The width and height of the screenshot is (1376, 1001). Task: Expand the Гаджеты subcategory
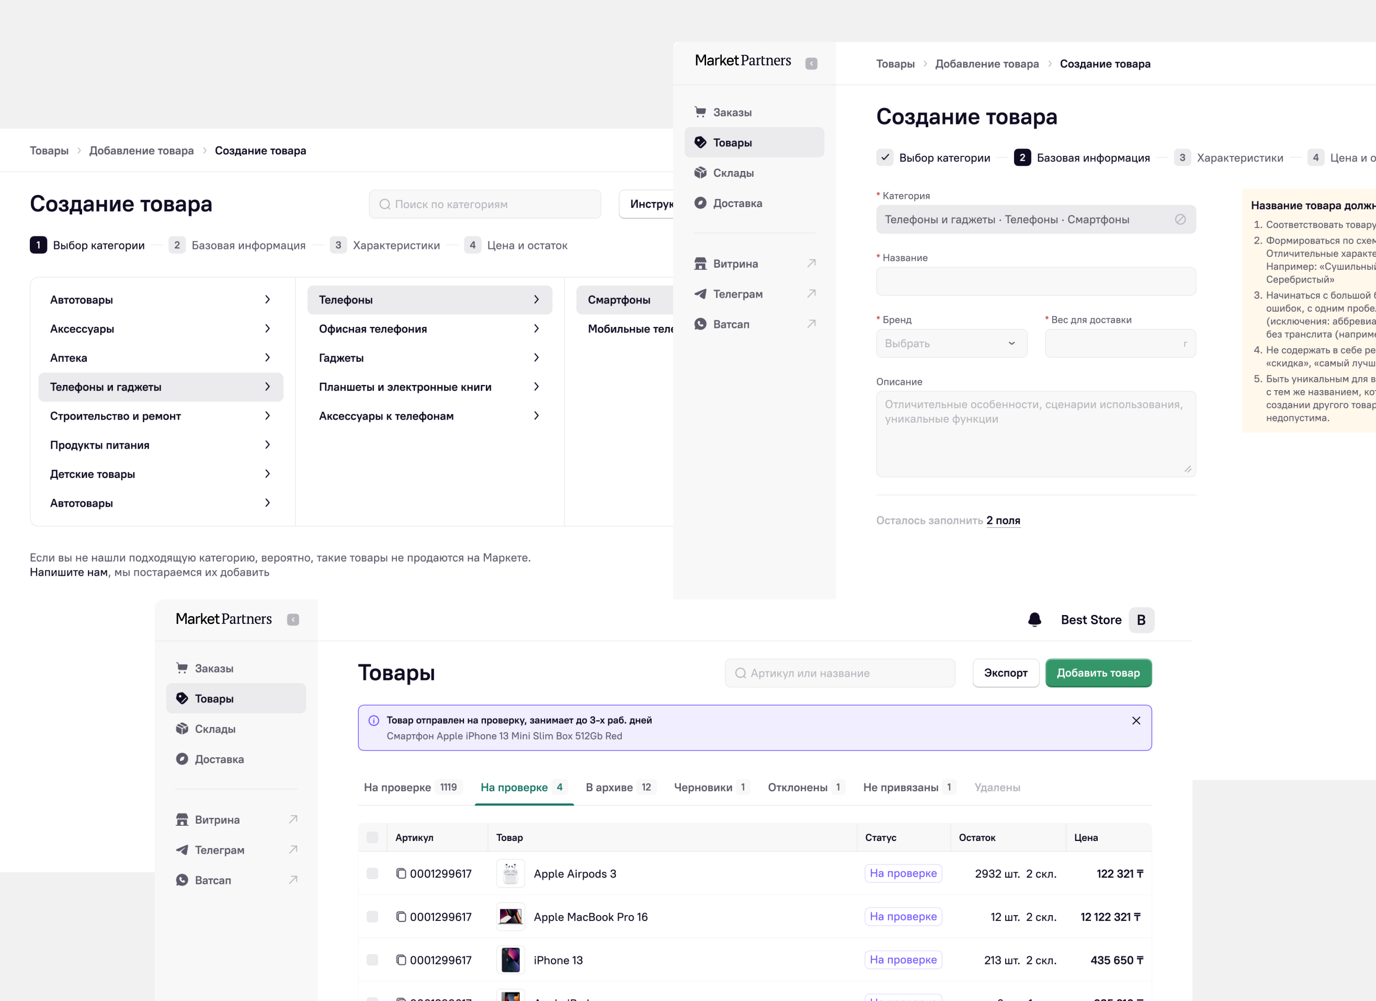[429, 358]
